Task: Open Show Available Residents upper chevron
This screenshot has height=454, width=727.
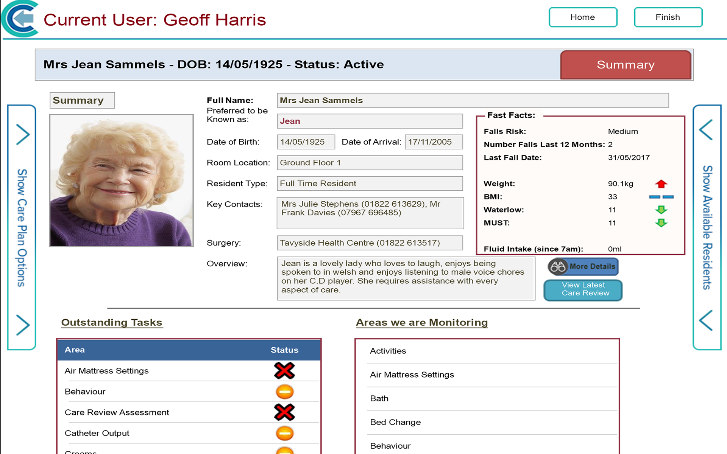Action: [x=706, y=130]
